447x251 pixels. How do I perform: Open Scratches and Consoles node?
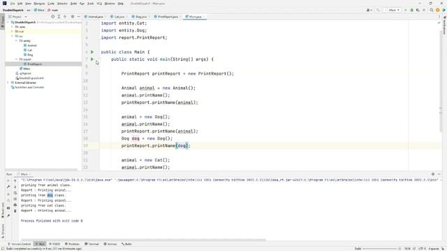pyautogui.click(x=29, y=87)
